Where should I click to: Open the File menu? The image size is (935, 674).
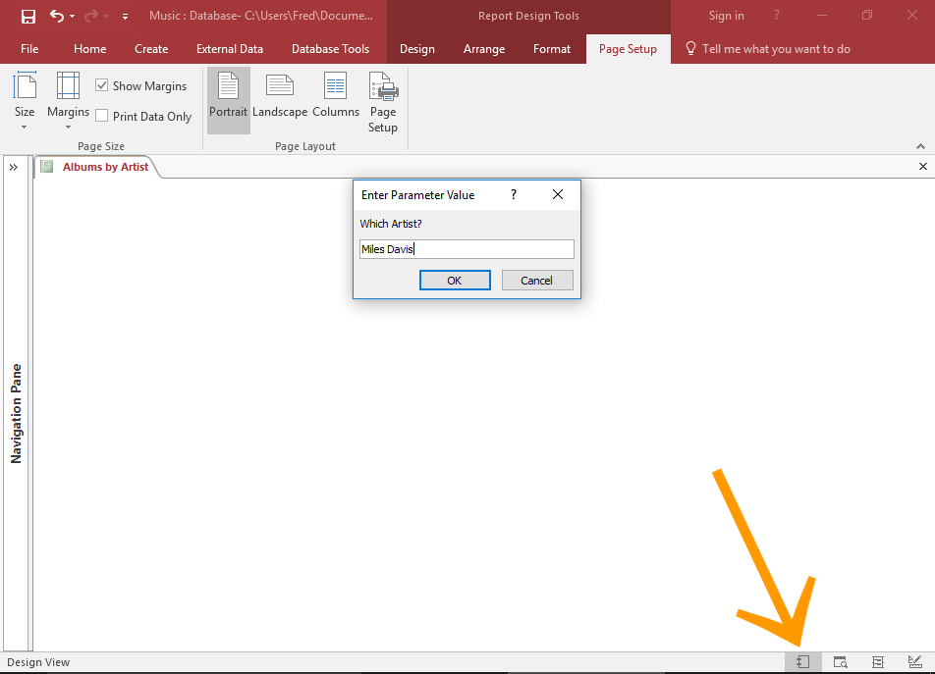click(x=29, y=49)
